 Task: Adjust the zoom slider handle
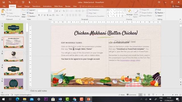pyautogui.click(x=163, y=95)
